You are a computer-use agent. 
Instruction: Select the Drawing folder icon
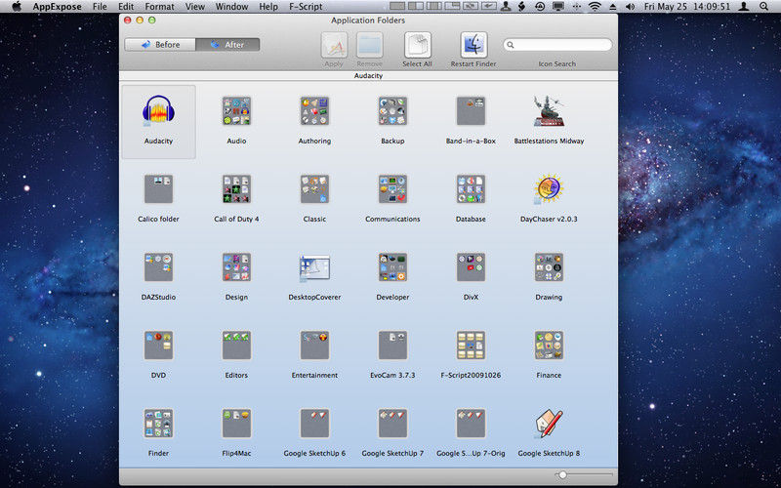(549, 266)
